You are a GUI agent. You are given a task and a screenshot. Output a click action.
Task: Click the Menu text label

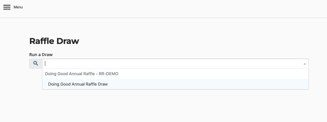pos(18,7)
